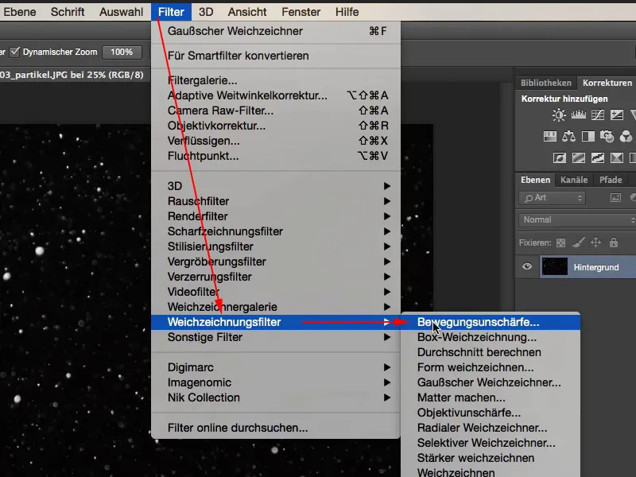The height and width of the screenshot is (477, 636).
Task: Choose Durchschnitt berechnen filter
Action: pyautogui.click(x=491, y=352)
